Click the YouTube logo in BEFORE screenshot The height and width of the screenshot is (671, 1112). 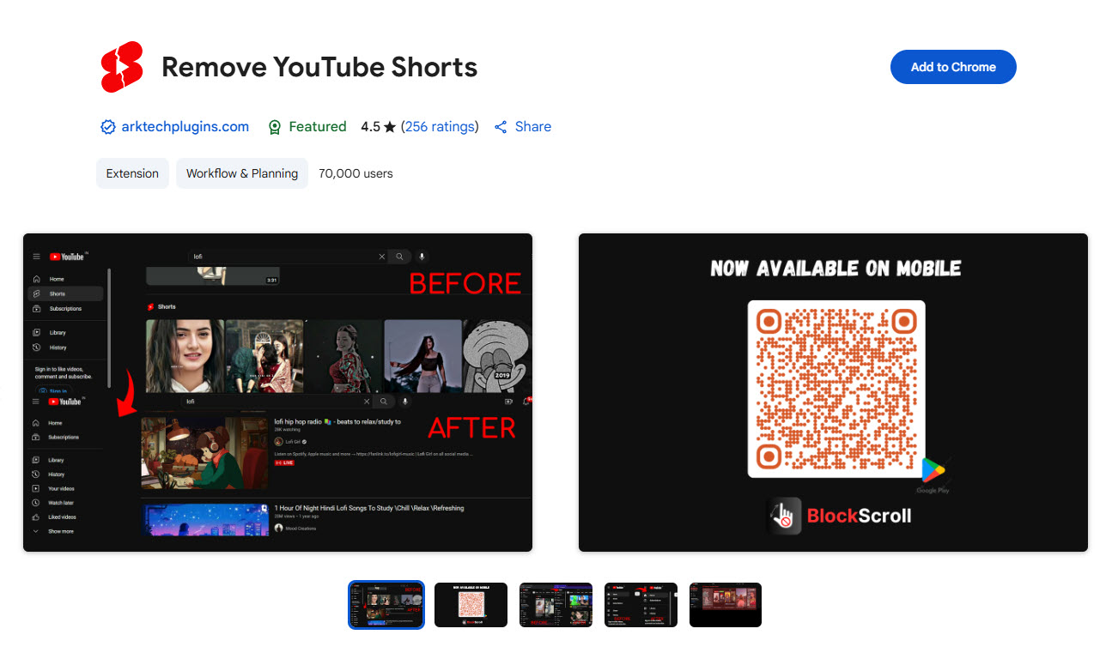click(67, 257)
